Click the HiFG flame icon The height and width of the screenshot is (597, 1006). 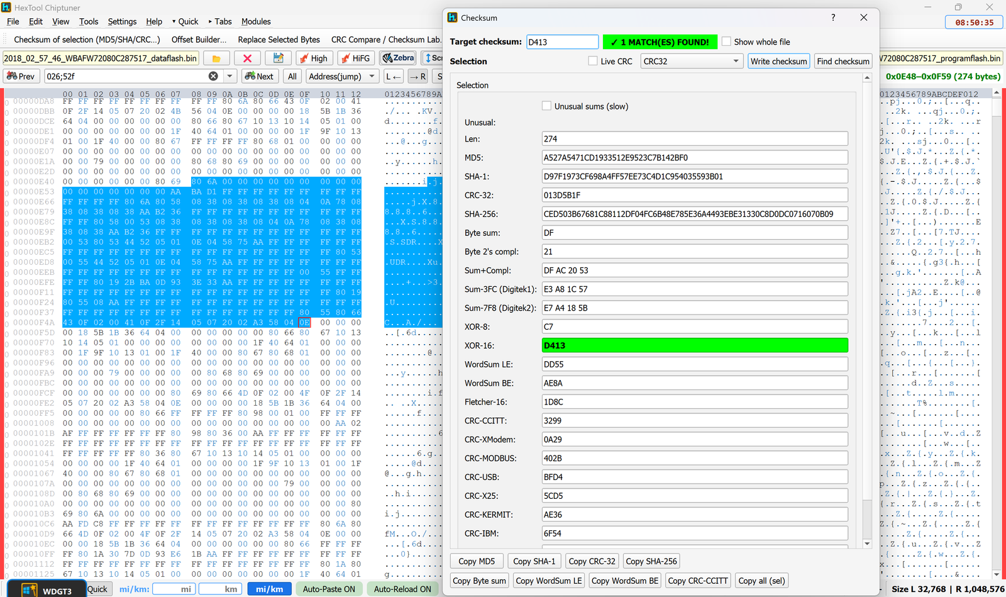click(356, 57)
